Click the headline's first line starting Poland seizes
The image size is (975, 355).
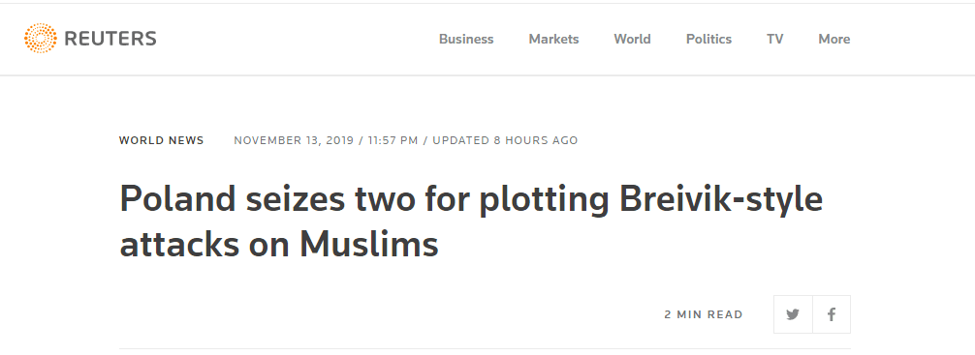click(471, 200)
